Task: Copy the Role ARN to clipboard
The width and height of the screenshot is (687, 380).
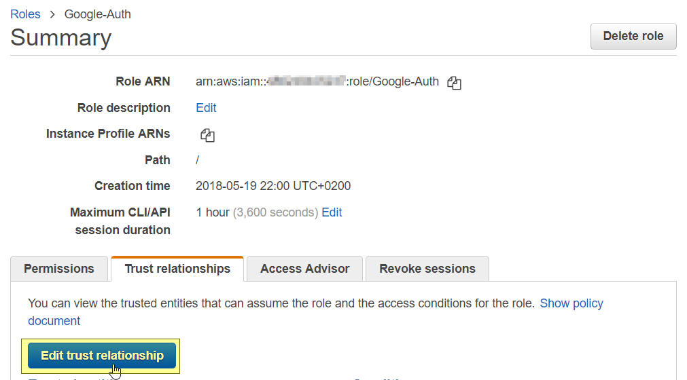Action: (x=454, y=83)
